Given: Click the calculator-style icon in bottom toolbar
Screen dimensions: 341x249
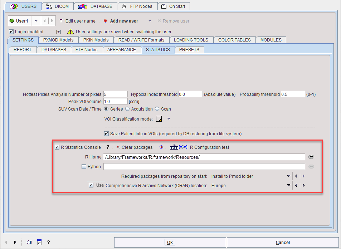Looking at the screenshot, I should pyautogui.click(x=39, y=242).
